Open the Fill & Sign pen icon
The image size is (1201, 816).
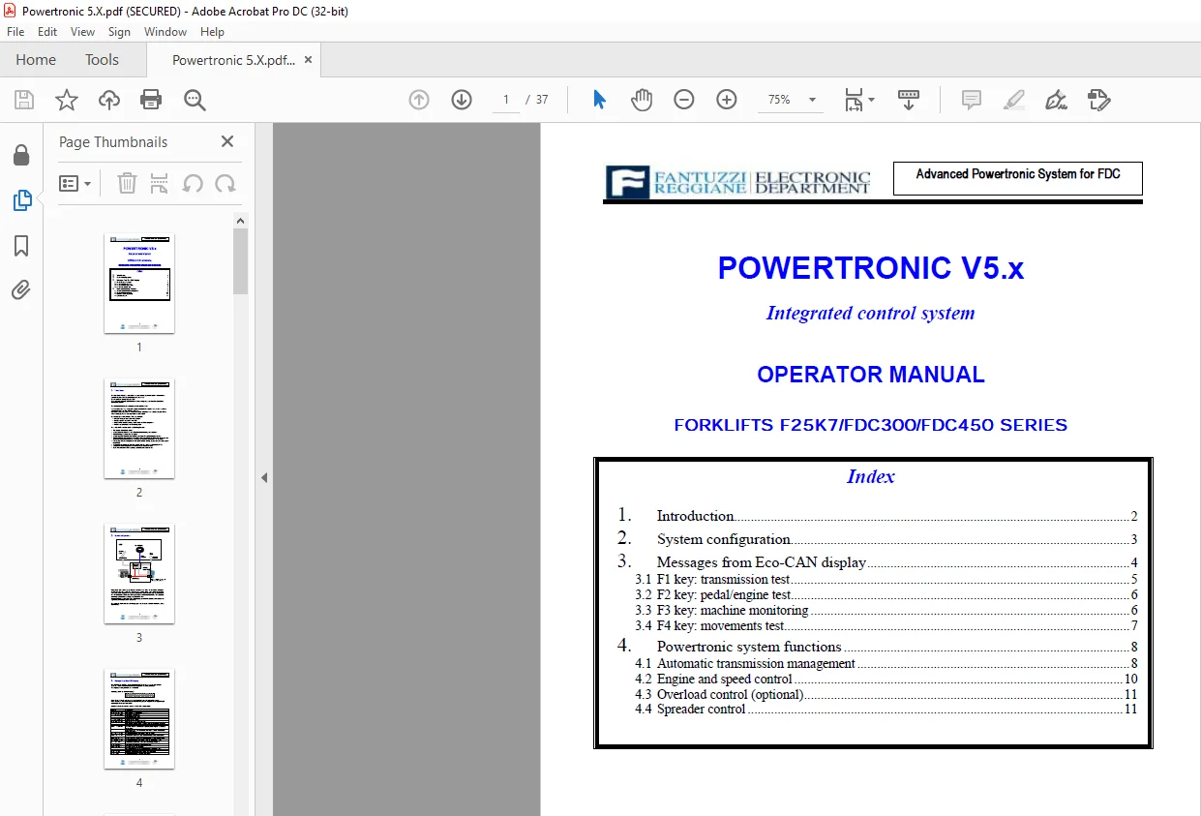click(x=1056, y=100)
